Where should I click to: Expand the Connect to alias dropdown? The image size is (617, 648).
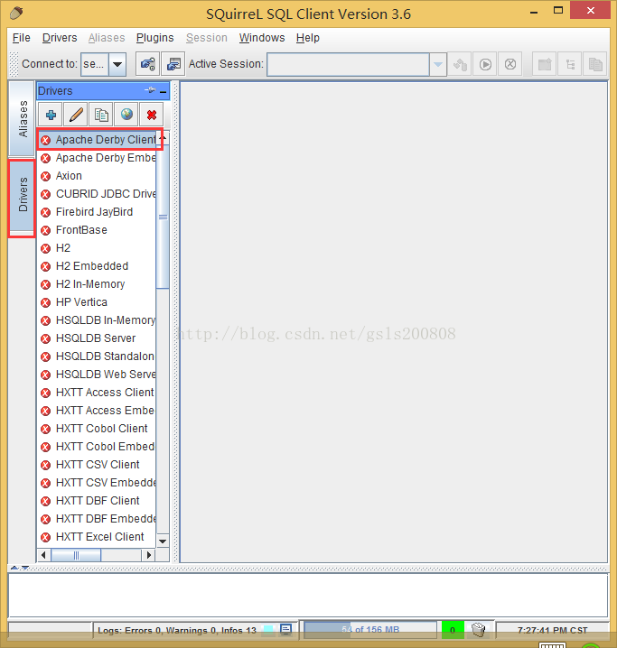(117, 64)
